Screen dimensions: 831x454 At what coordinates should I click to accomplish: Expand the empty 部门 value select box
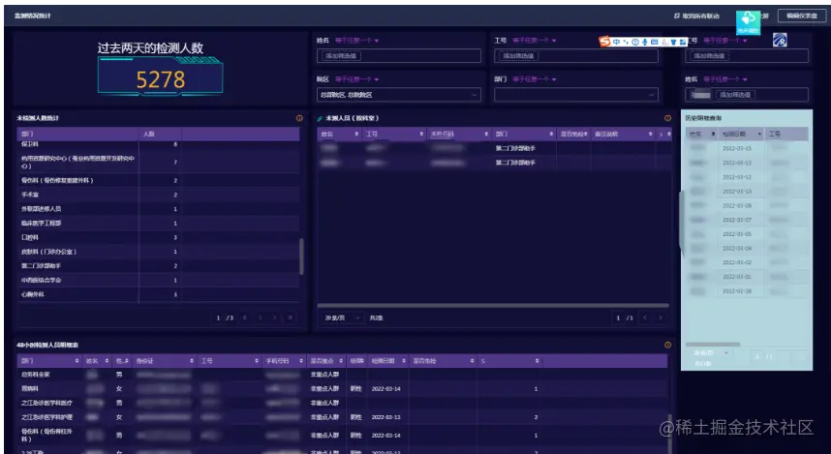click(x=576, y=95)
